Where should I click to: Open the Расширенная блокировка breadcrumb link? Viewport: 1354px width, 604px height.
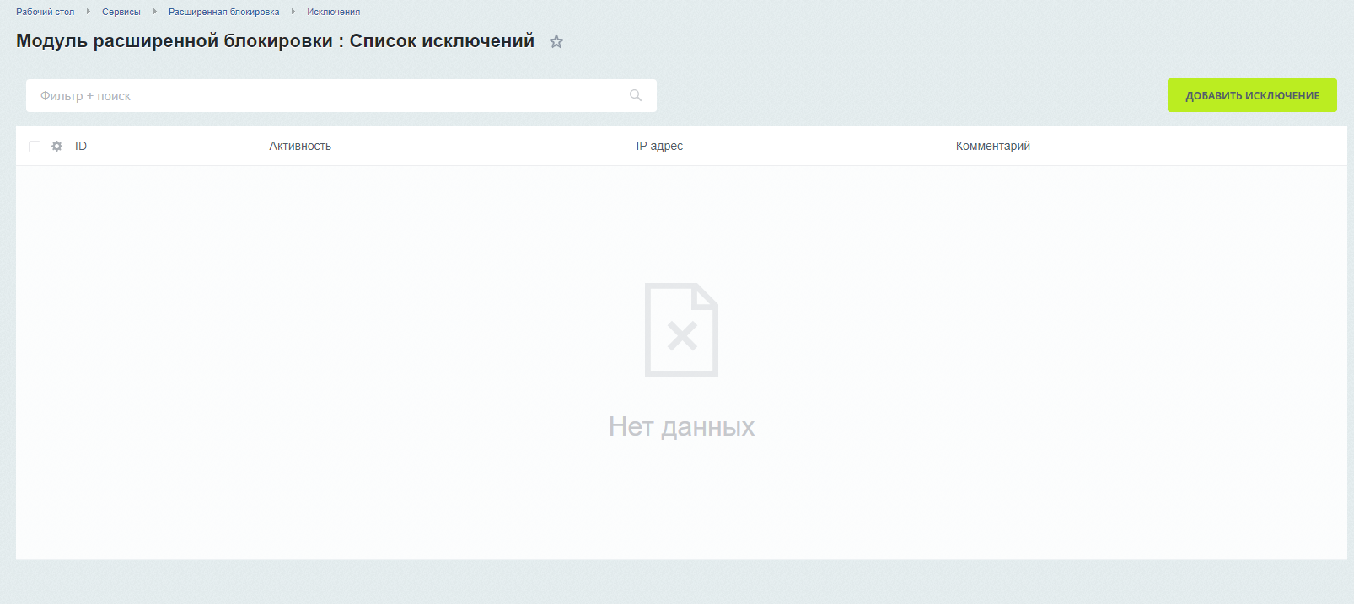pos(223,12)
